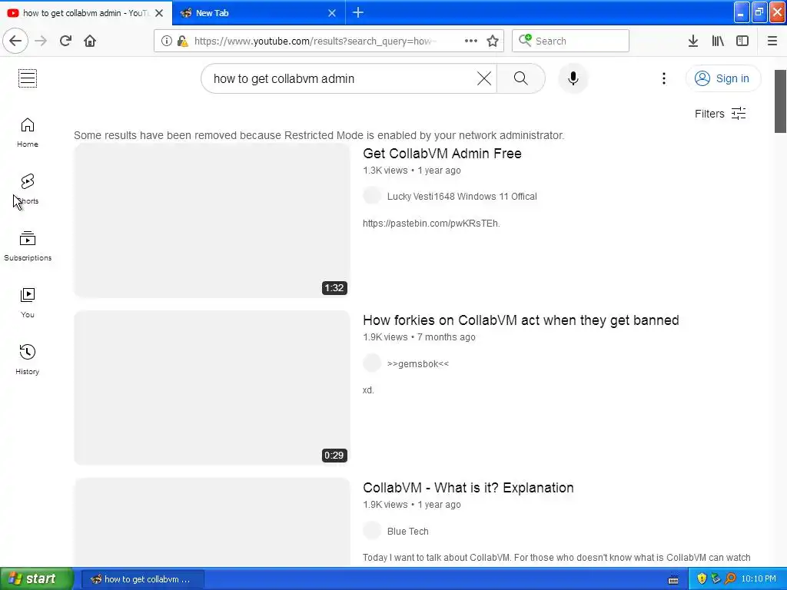Open Shorts in the sidebar
787x590 pixels.
tap(28, 190)
